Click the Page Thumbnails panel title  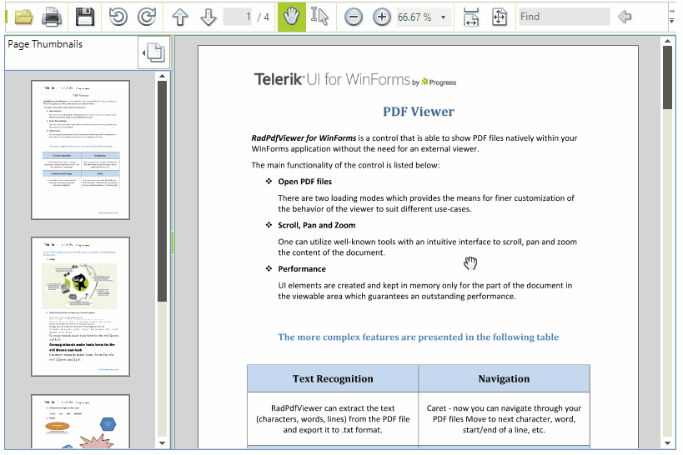click(45, 44)
